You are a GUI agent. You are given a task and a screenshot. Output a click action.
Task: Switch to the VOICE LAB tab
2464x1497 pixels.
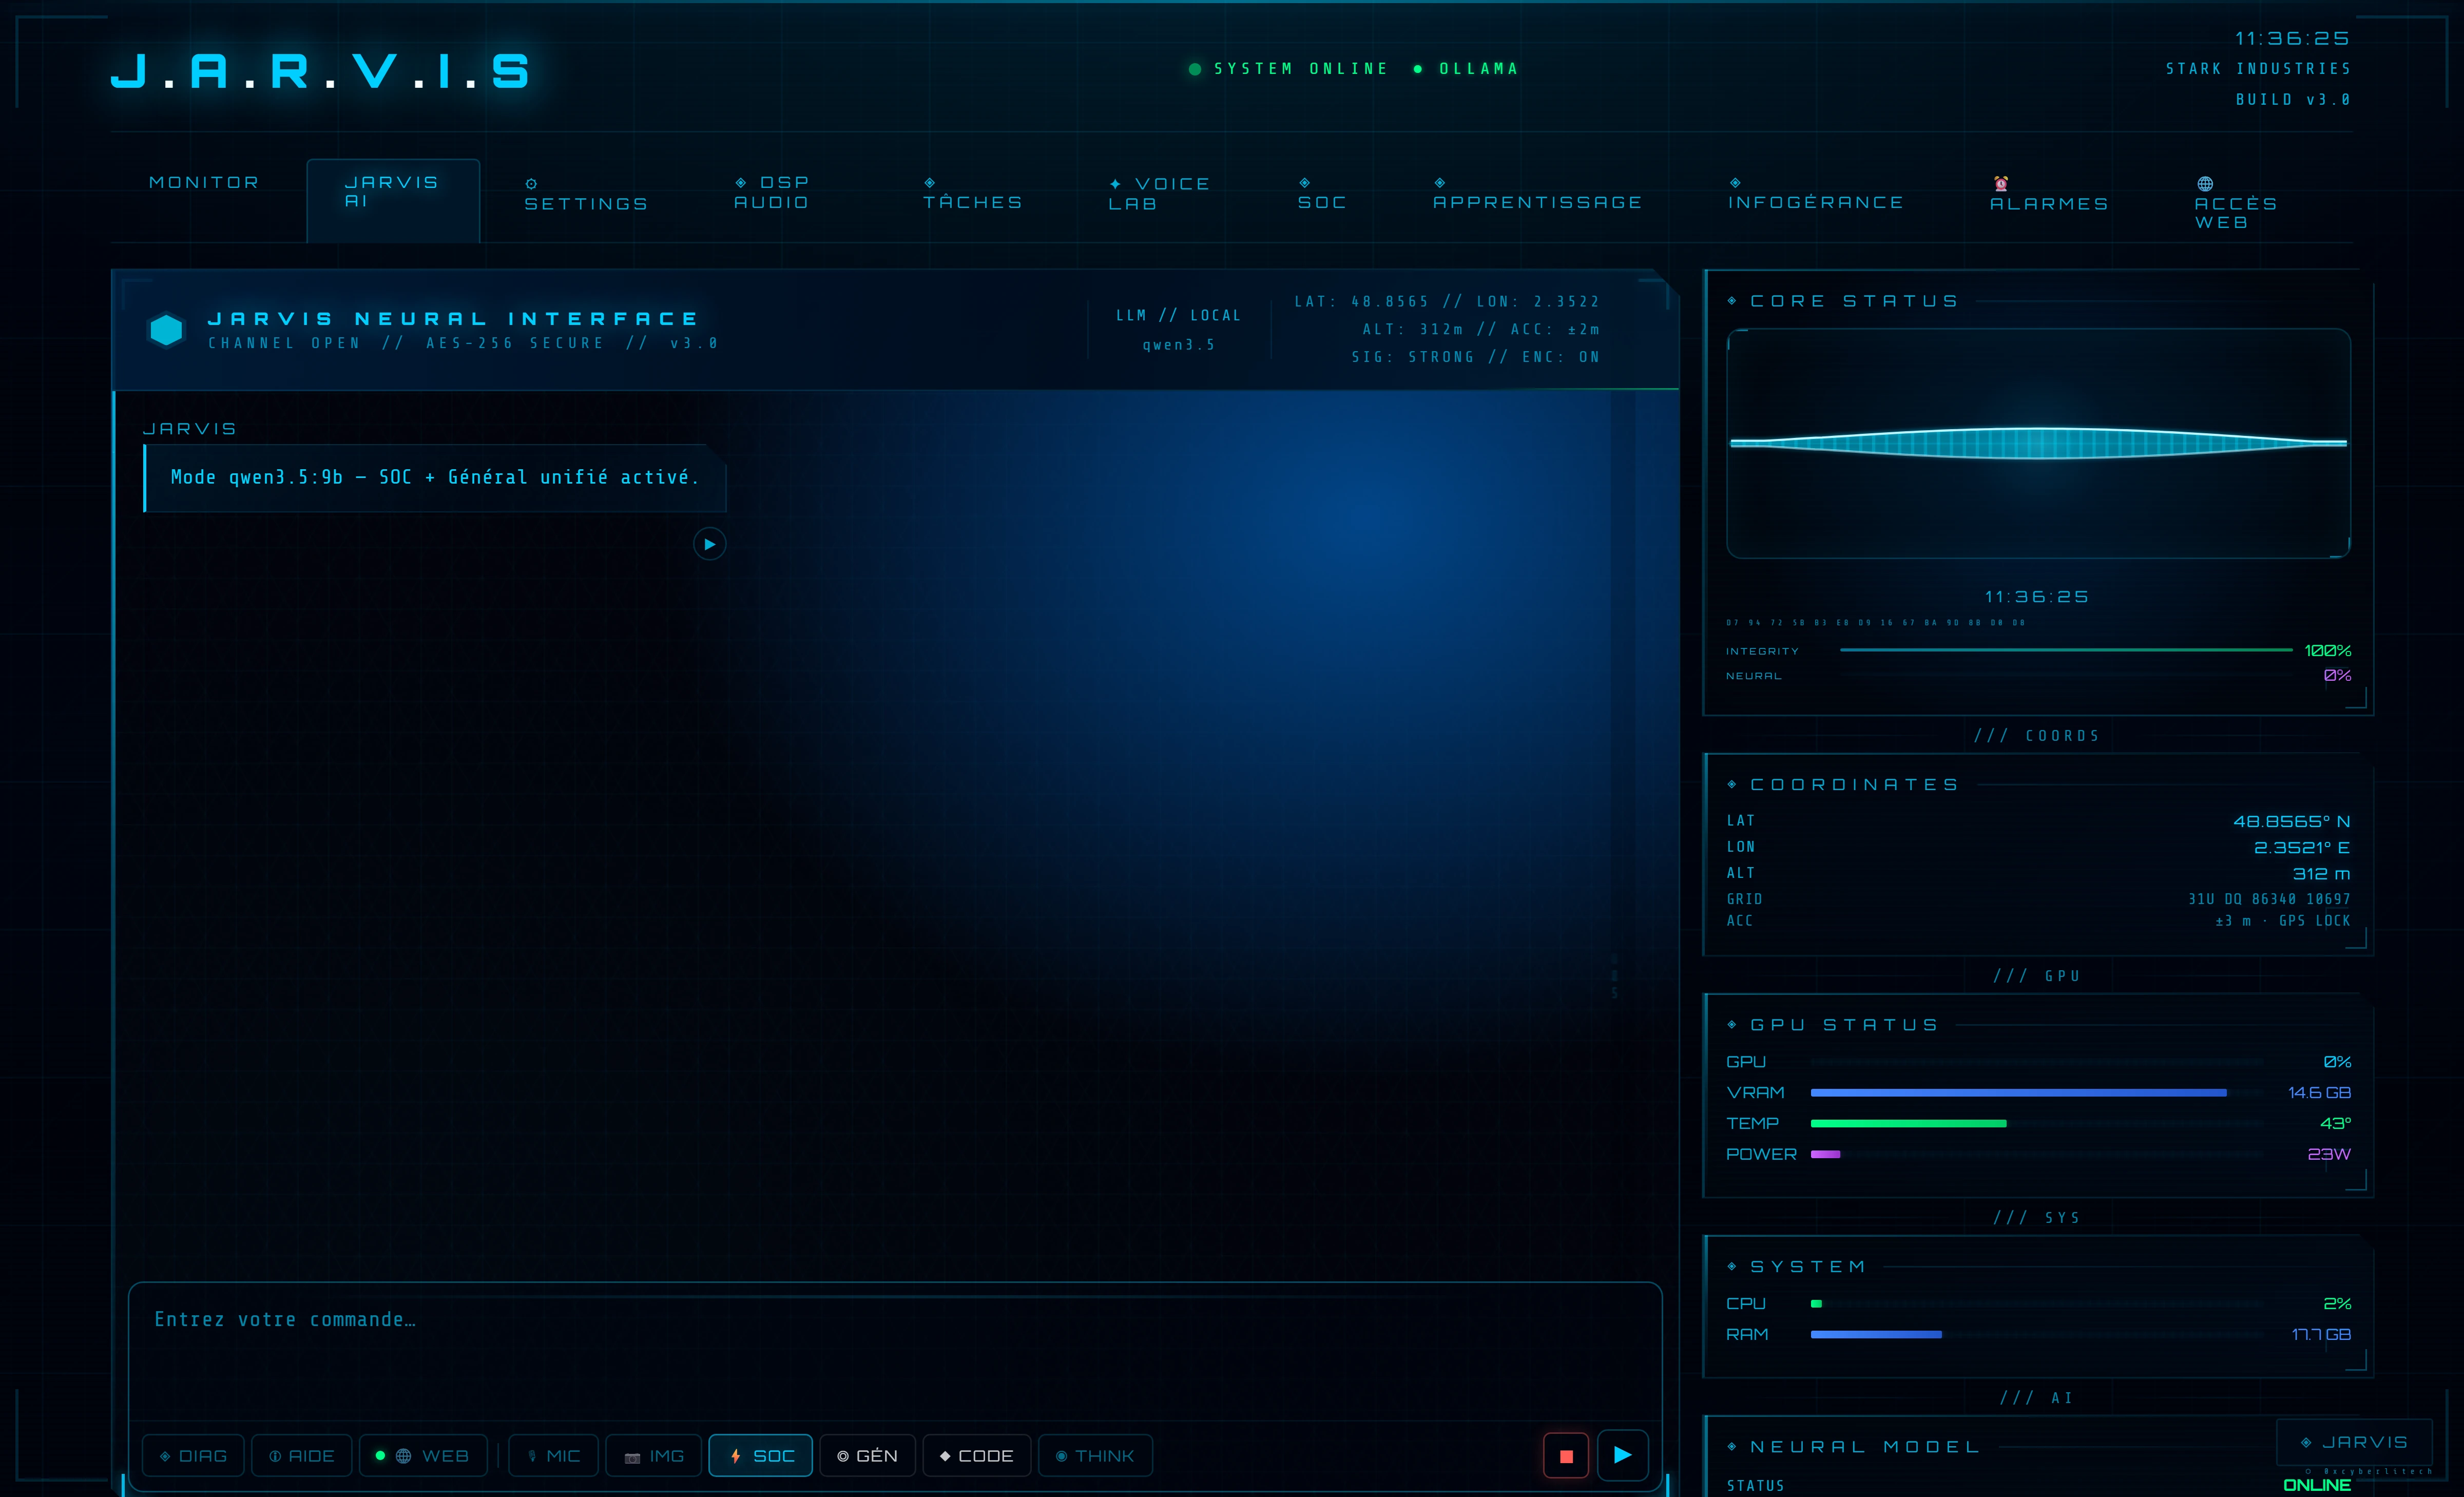click(x=1159, y=194)
